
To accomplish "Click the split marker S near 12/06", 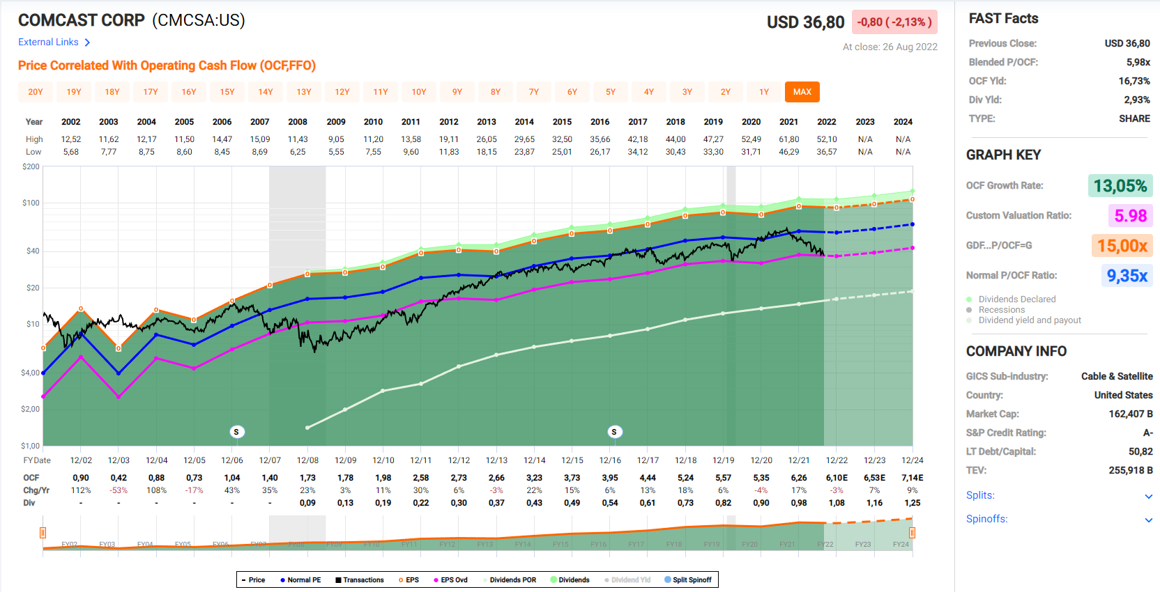I will [x=236, y=432].
